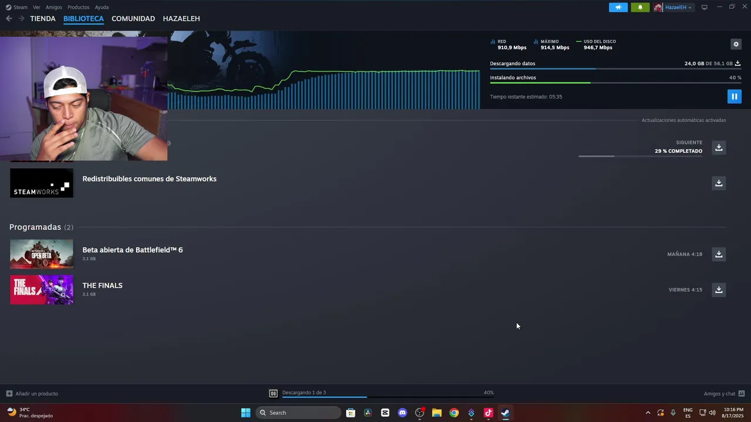This screenshot has height=422, width=751.
Task: Open CapCut from taskbar
Action: pyautogui.click(x=385, y=413)
